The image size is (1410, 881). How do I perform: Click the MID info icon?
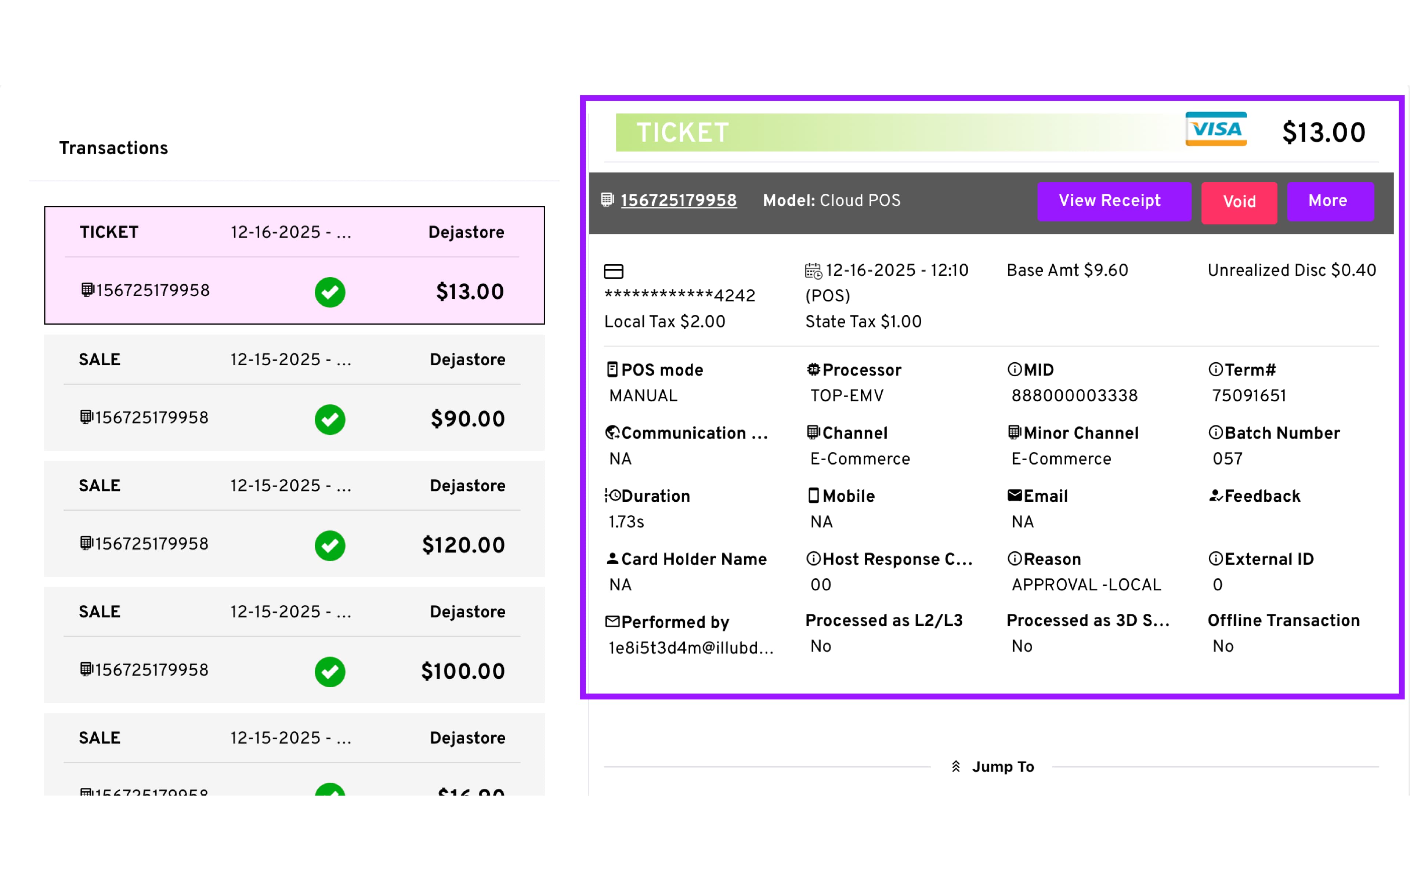(x=1014, y=369)
